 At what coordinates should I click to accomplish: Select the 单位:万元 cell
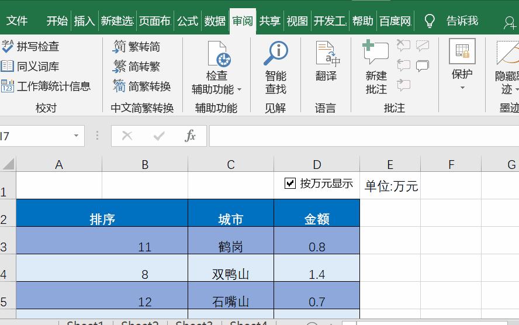pos(390,185)
